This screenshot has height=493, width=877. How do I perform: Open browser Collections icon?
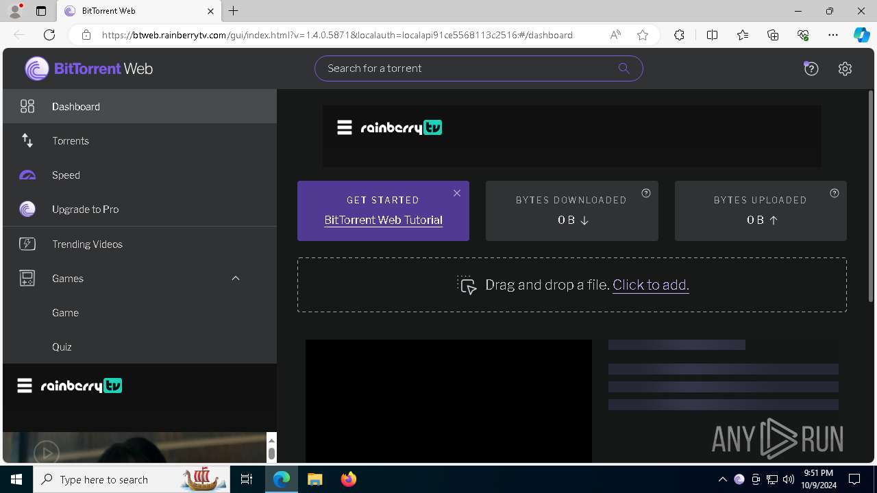coord(773,35)
